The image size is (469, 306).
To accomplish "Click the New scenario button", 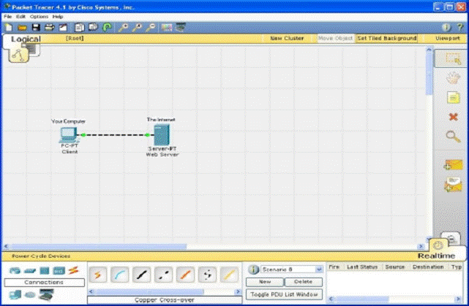I will coord(263,281).
